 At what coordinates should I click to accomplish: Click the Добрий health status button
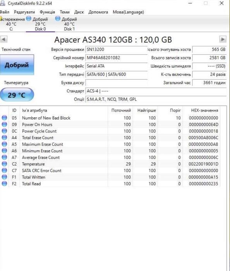pyautogui.click(x=17, y=65)
